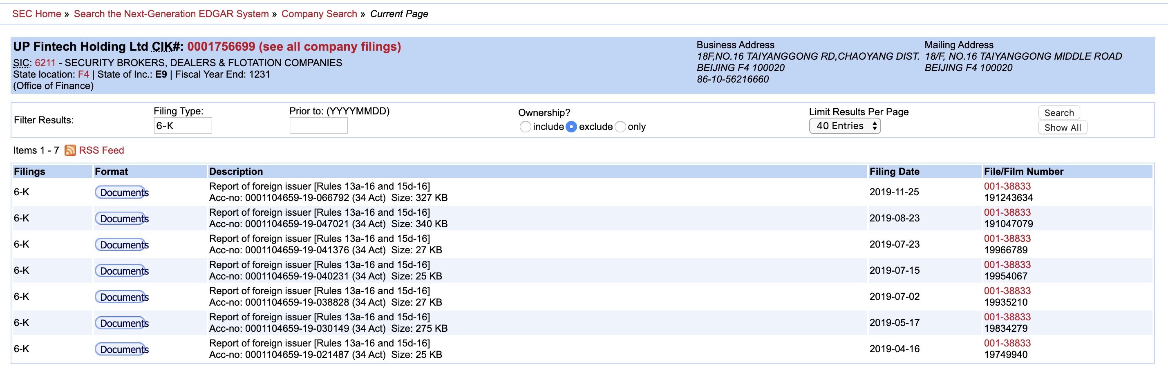Click the filing date 2019-05-17
This screenshot has width=1168, height=371.
[x=894, y=323]
